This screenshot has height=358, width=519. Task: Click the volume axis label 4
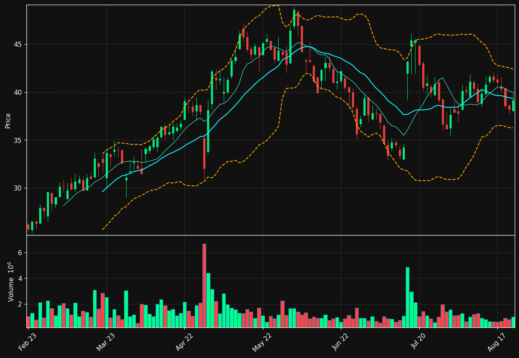tap(20, 278)
